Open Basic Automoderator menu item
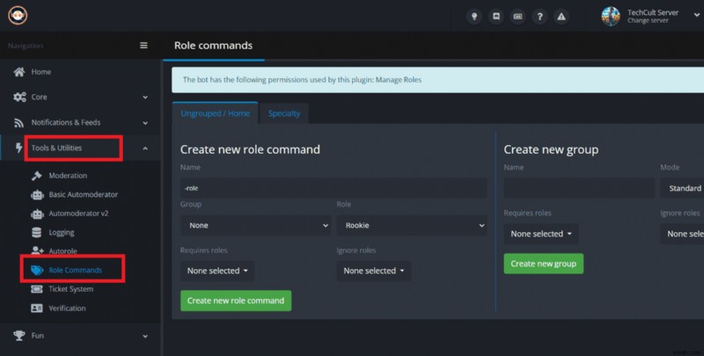 (83, 194)
